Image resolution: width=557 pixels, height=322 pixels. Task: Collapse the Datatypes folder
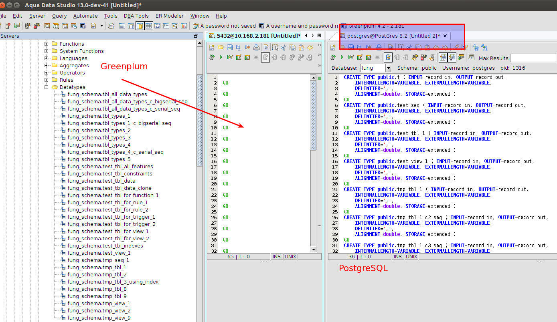click(x=47, y=87)
